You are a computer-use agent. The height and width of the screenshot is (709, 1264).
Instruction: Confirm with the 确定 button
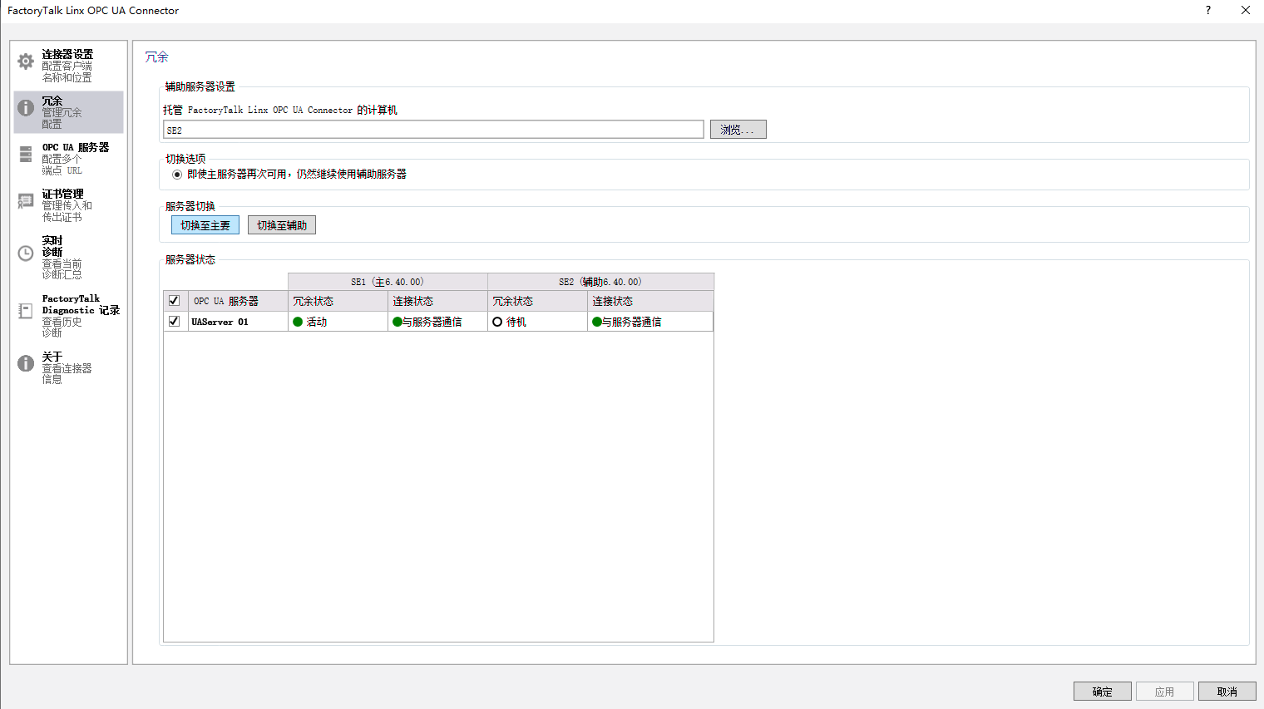coord(1102,692)
